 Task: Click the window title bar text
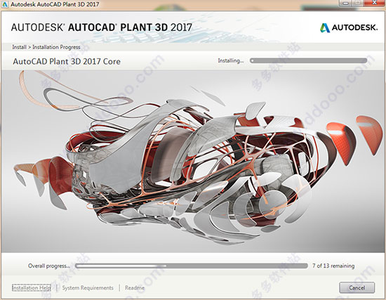(55, 4)
